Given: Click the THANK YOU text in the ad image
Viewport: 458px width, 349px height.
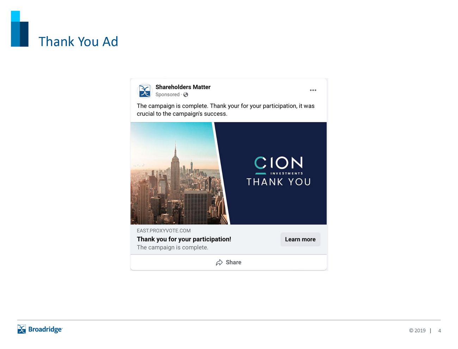Looking at the screenshot, I should tap(278, 182).
